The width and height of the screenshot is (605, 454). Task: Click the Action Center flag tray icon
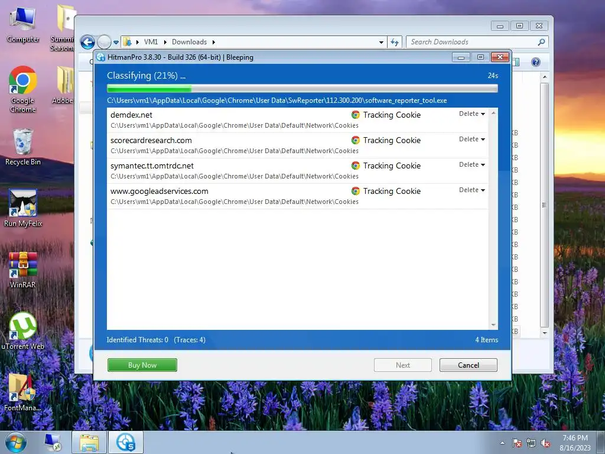(x=517, y=443)
